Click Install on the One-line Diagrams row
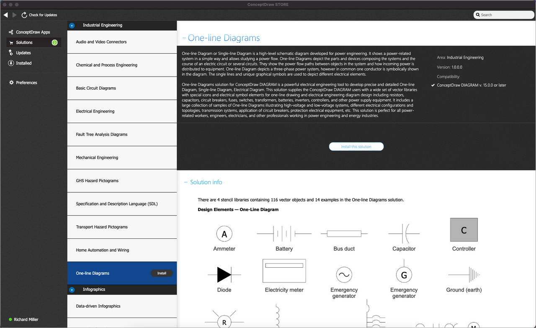 [x=162, y=273]
